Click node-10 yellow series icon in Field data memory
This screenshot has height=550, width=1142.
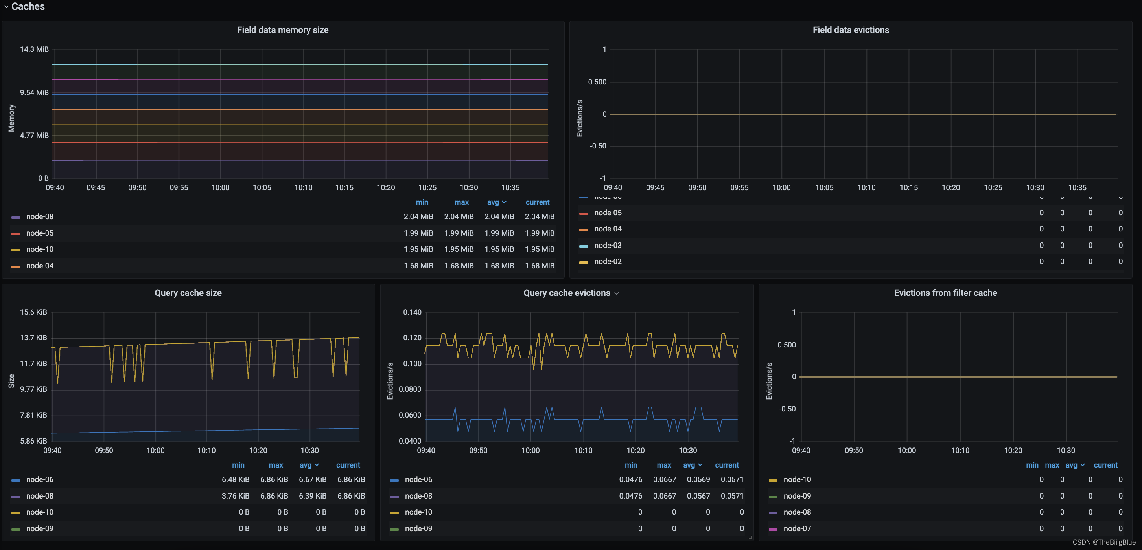click(15, 250)
